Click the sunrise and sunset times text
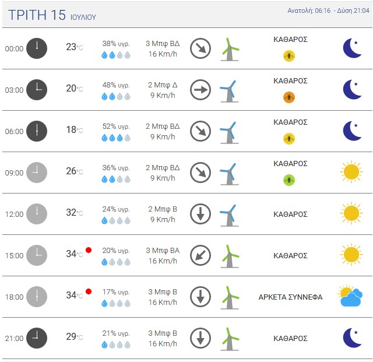Viewport: 373px width, 362px height. (328, 11)
